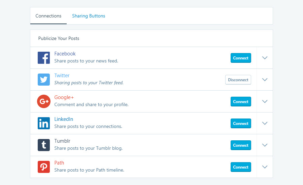Click the Tumblr logo icon
303x185 pixels.
click(x=44, y=145)
